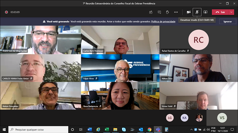Click the KA participant avatar
Image resolution: width=238 pixels, height=133 pixels.
tap(184, 118)
